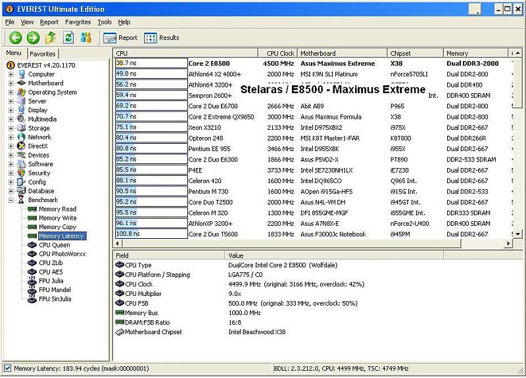Click the horizontal scrollbar left arrow
Viewport: 526px width, 378px height.
click(x=118, y=243)
